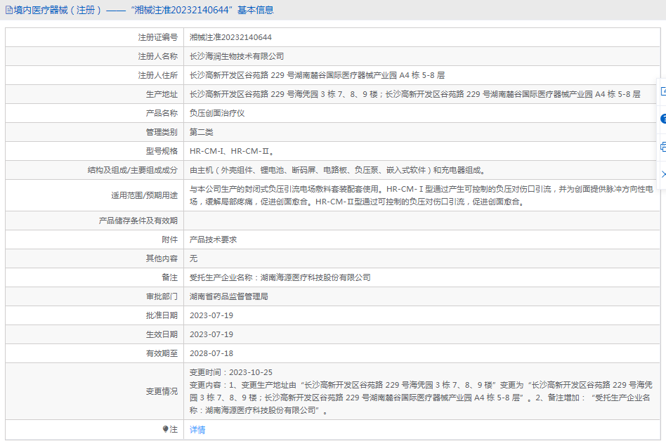Click change content paragraph starting 变更内容：1、
This screenshot has height=446, width=666.
[421, 398]
